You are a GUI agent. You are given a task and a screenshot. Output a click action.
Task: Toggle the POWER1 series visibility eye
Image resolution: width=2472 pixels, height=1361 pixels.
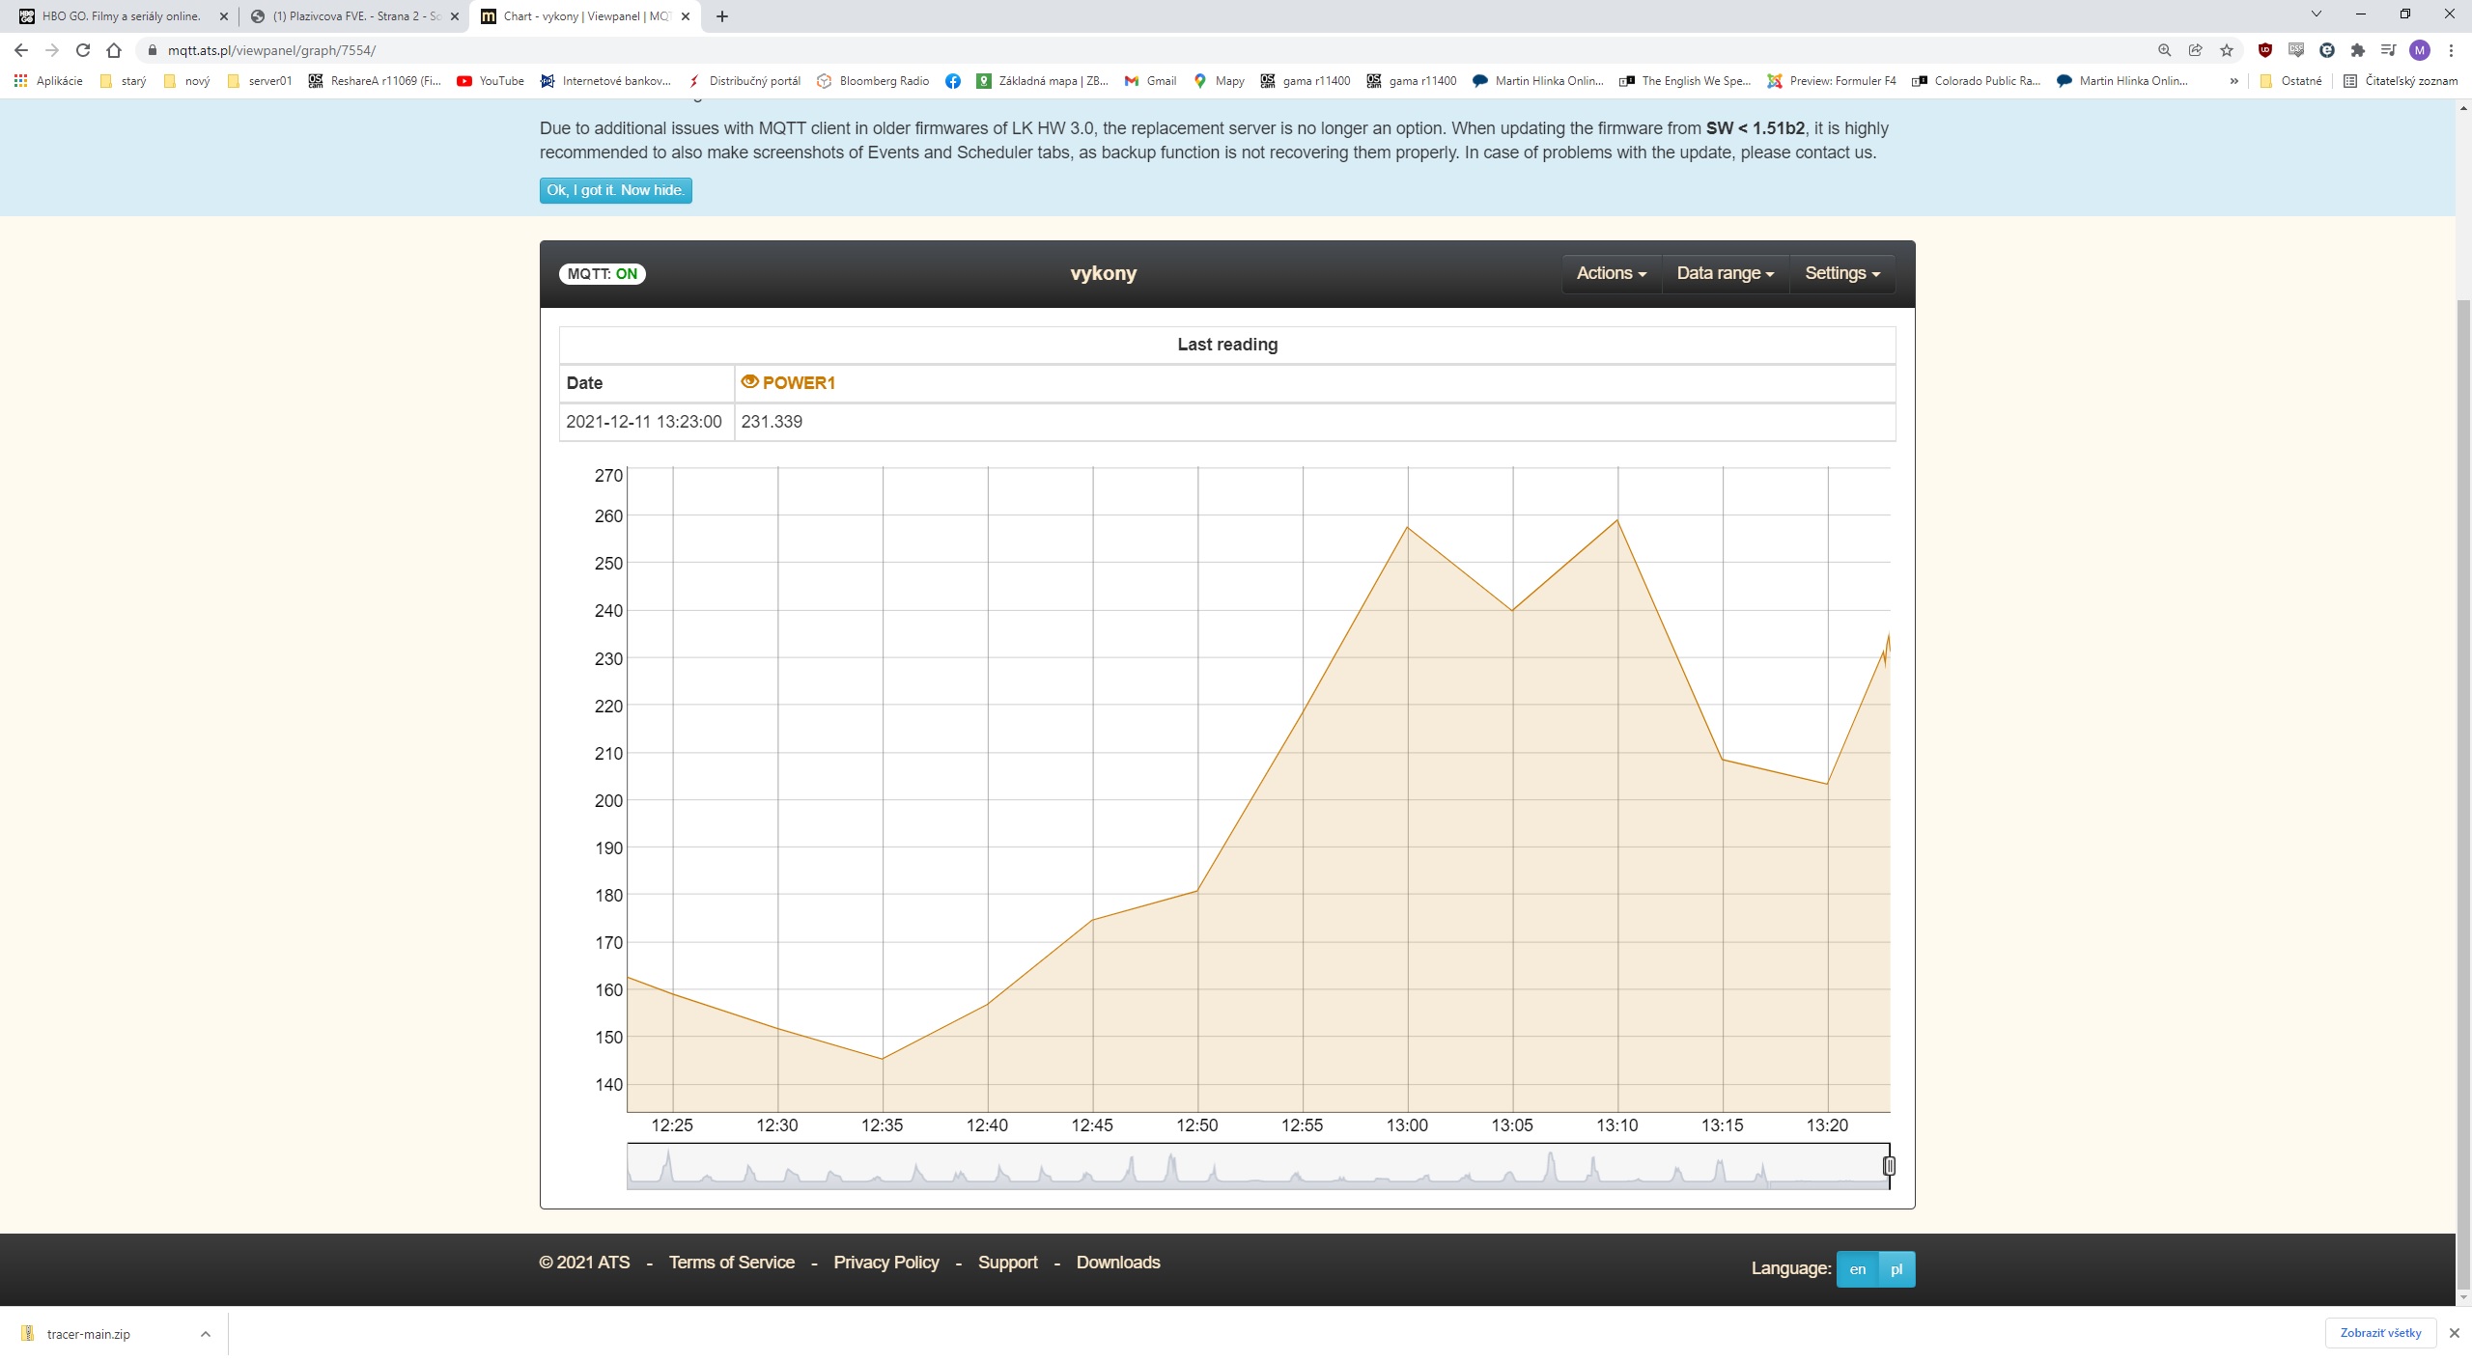(x=749, y=382)
